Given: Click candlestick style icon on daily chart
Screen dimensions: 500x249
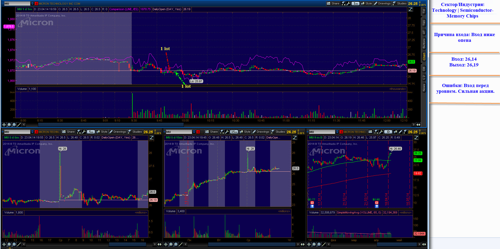Looking at the screenshot, I should [395, 132].
